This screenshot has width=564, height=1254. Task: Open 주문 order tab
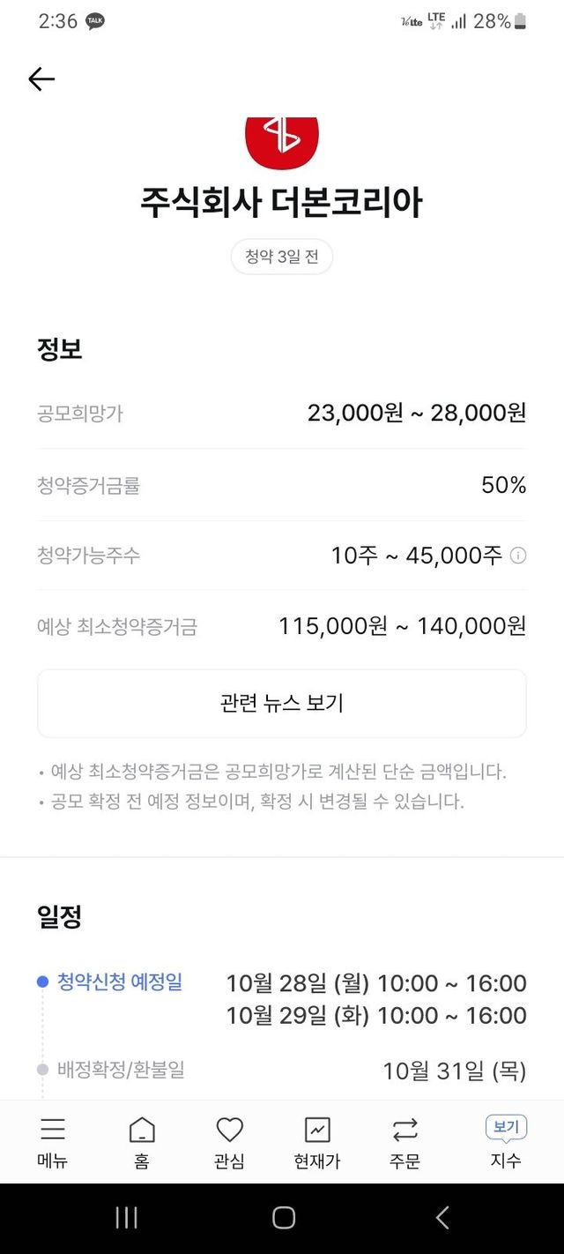pos(405,1142)
